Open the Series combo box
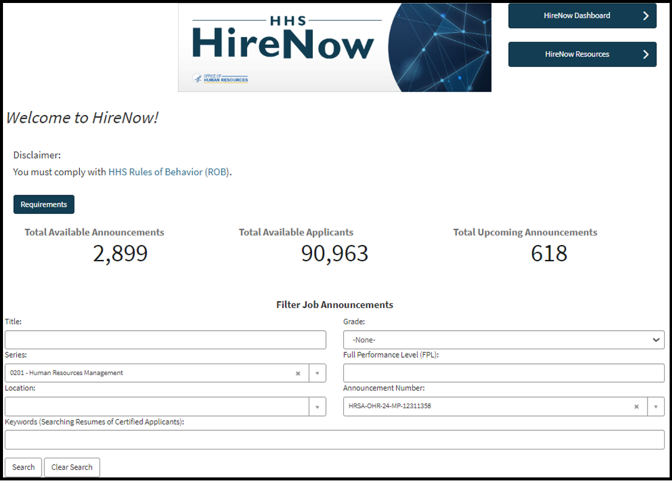This screenshot has height=481, width=672. [149, 373]
